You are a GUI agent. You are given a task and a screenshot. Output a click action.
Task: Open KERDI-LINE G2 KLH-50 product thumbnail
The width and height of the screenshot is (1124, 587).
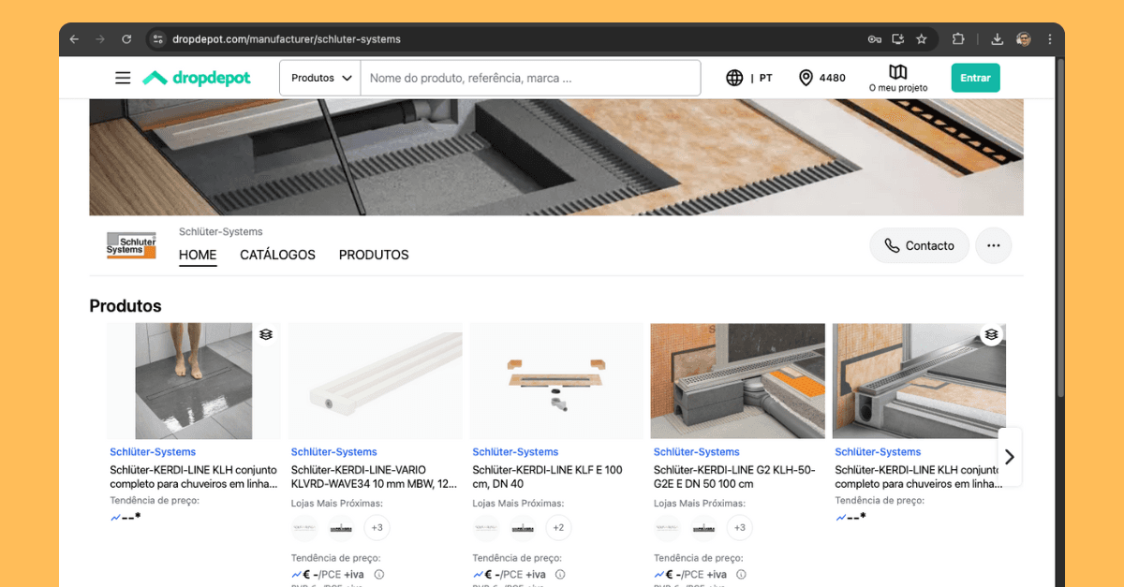pyautogui.click(x=737, y=381)
